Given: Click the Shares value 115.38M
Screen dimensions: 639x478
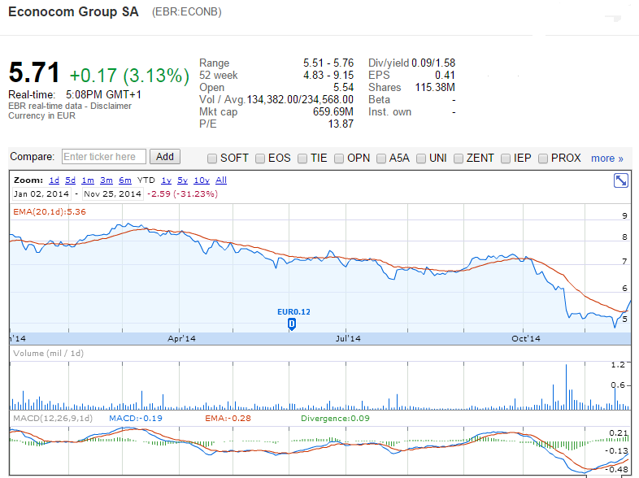Looking at the screenshot, I should click(435, 87).
